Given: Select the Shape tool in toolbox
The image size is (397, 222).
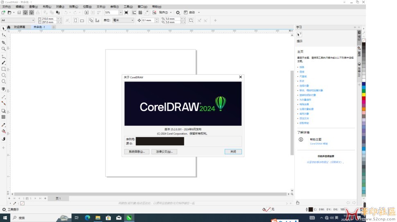Looking at the screenshot, I should (4, 35).
